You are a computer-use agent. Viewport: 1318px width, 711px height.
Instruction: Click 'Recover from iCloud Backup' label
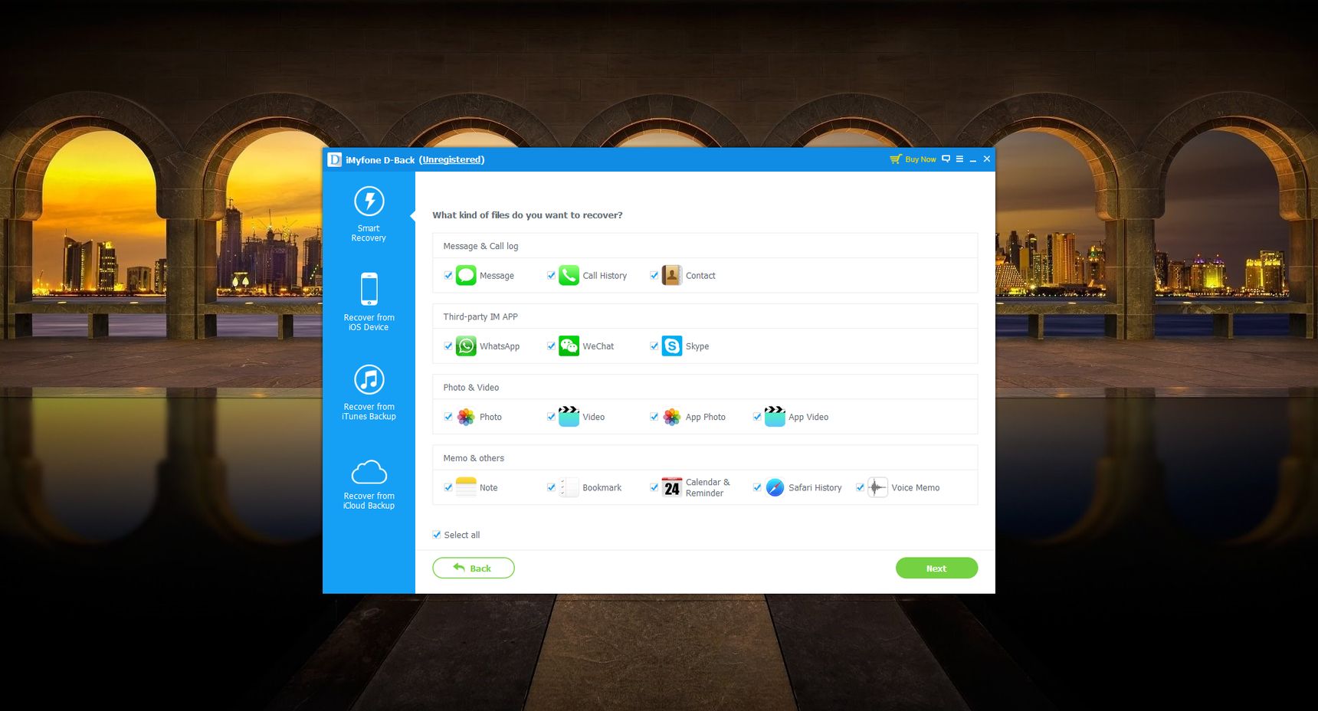coord(369,501)
